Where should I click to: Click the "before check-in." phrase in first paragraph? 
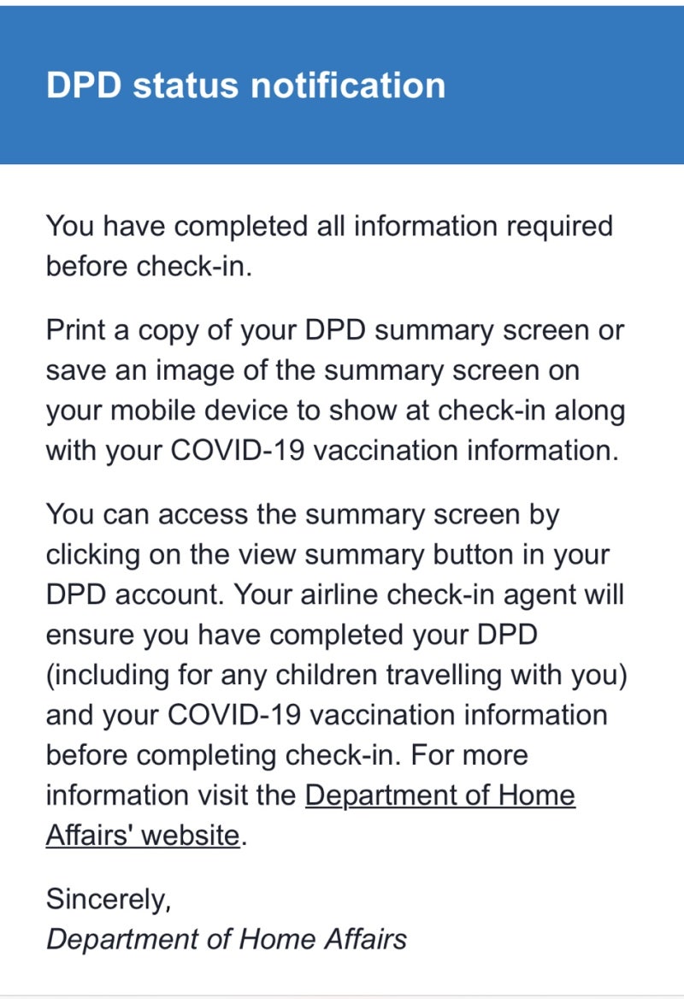[x=150, y=266]
